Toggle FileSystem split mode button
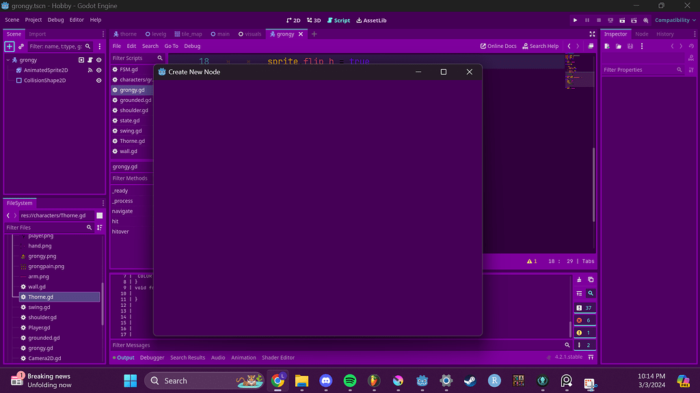This screenshot has width=700, height=393. tap(100, 215)
